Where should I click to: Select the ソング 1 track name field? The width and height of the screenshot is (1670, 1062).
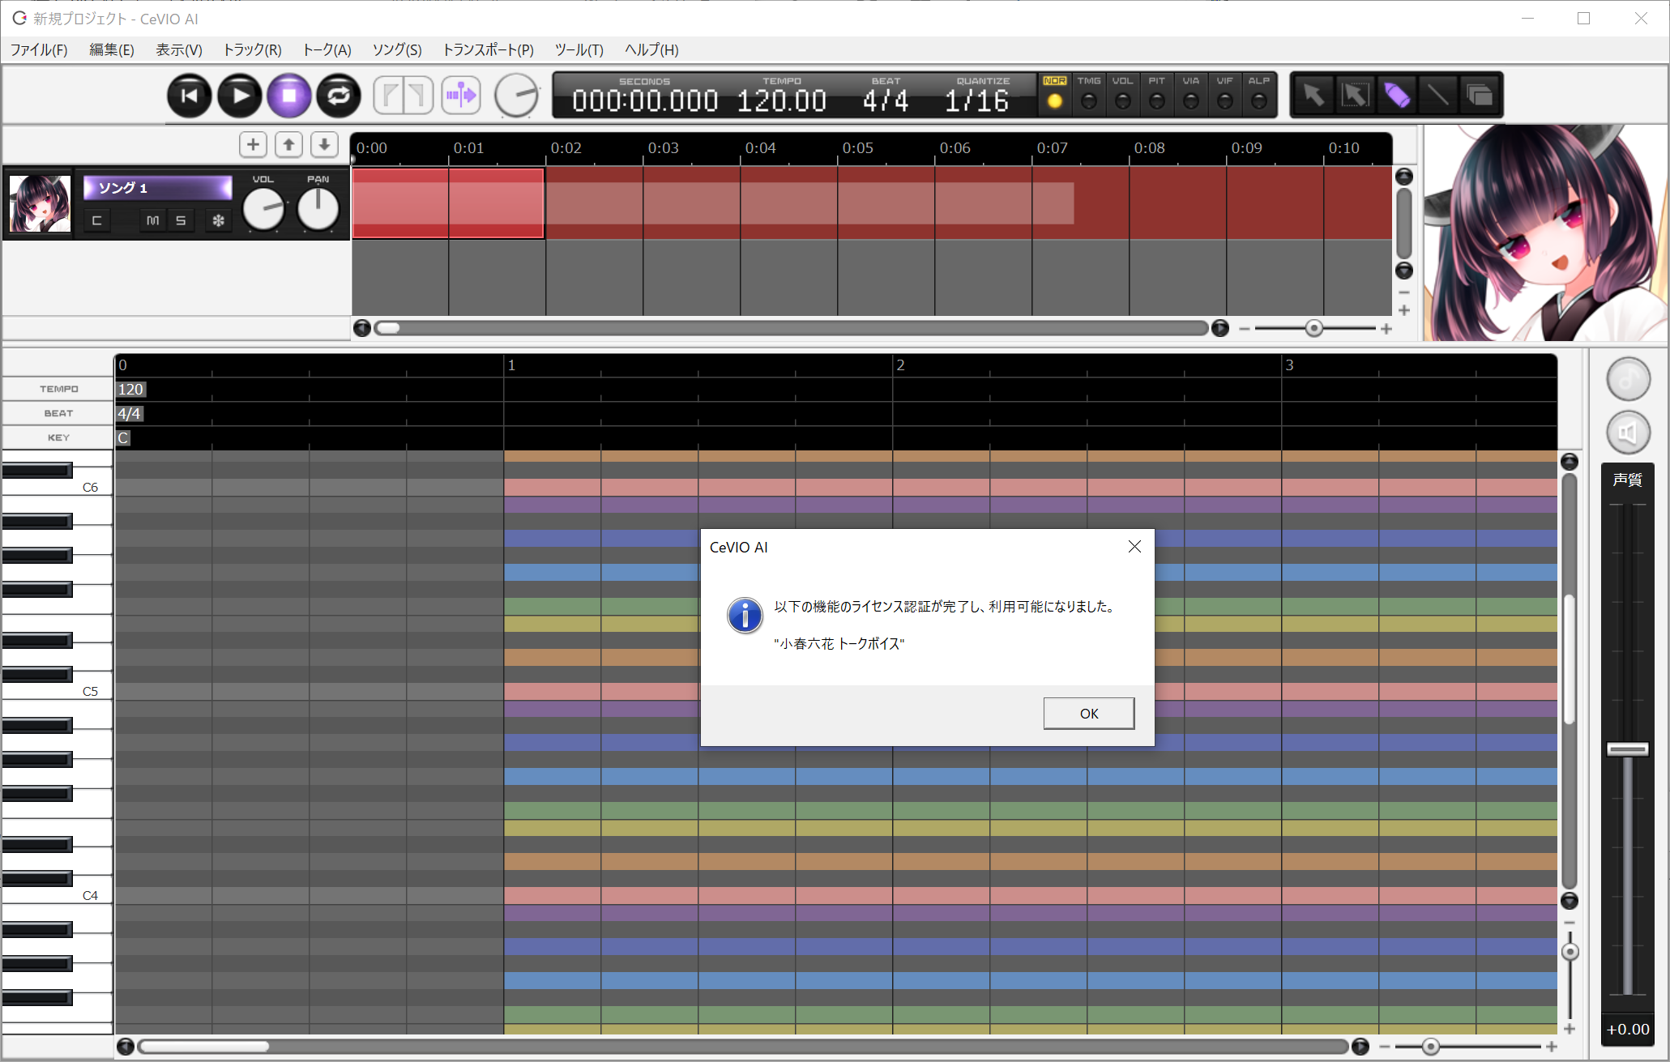point(157,188)
